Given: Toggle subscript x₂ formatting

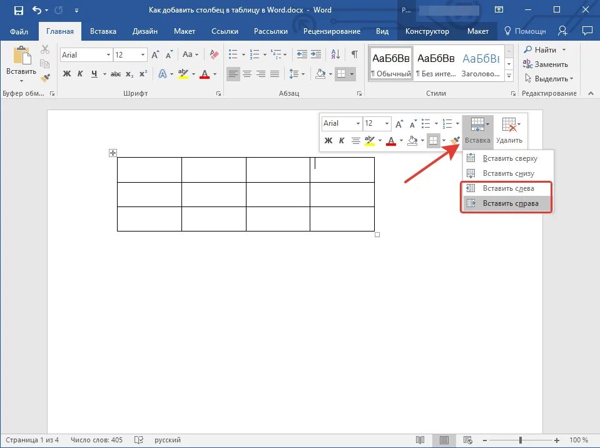Looking at the screenshot, I should (x=130, y=74).
